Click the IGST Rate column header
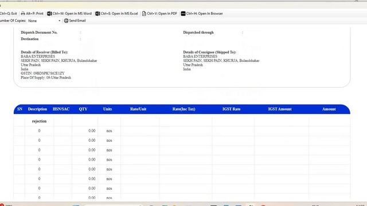This screenshot has width=367, height=206. coord(231,109)
